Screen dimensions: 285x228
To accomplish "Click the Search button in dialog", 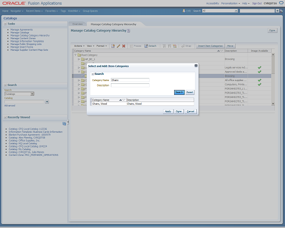I will [x=179, y=92].
